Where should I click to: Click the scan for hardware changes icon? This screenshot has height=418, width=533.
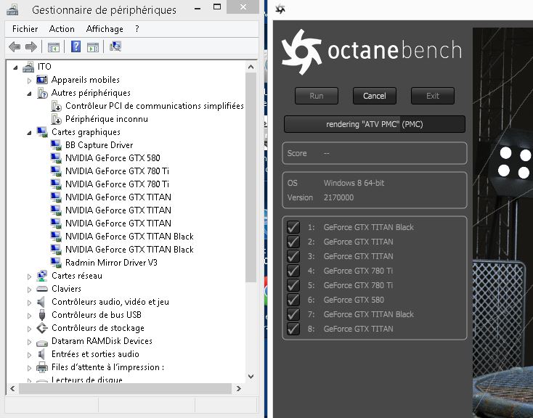tap(115, 46)
